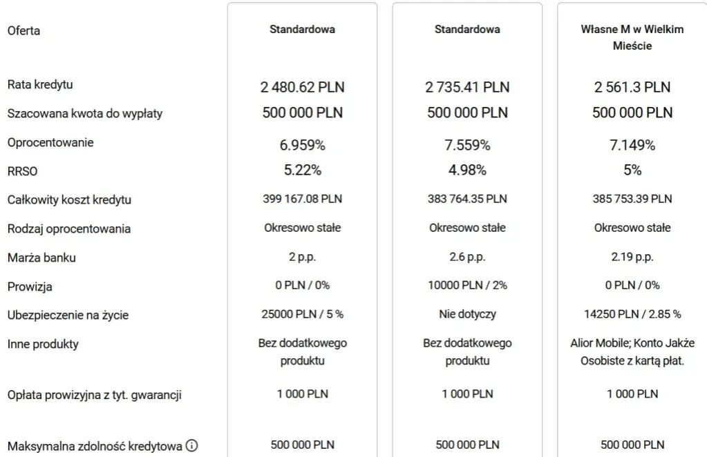
Task: Select the 2.19 p.p. bank margin value
Action: click(x=632, y=257)
